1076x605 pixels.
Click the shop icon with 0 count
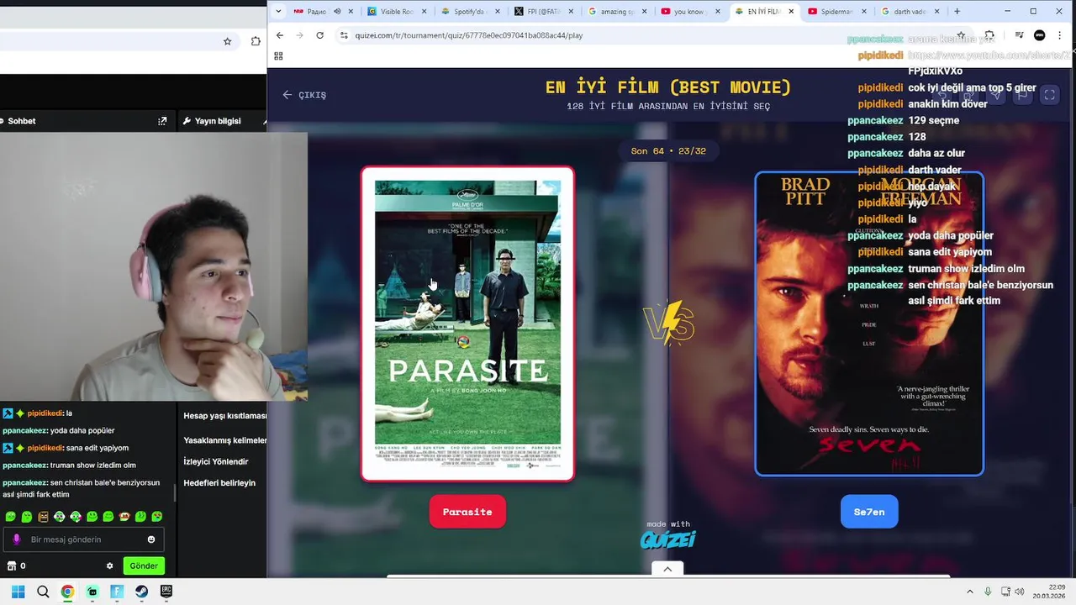[x=16, y=566]
